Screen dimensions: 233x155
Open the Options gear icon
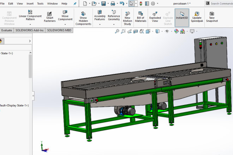click(x=153, y=4)
